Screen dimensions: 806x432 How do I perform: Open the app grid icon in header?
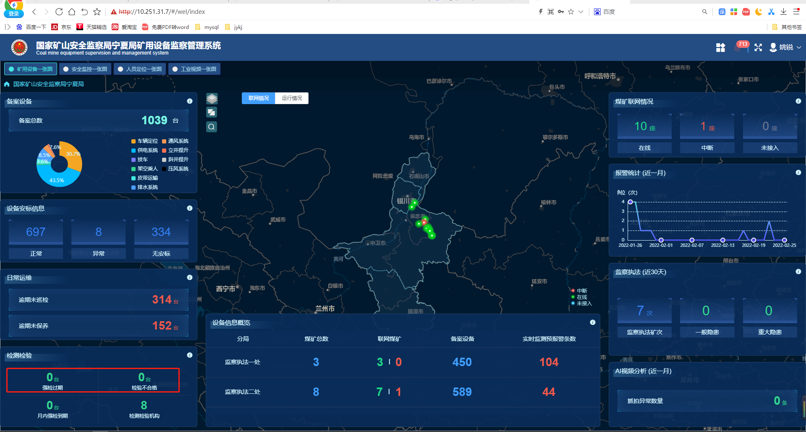point(720,47)
